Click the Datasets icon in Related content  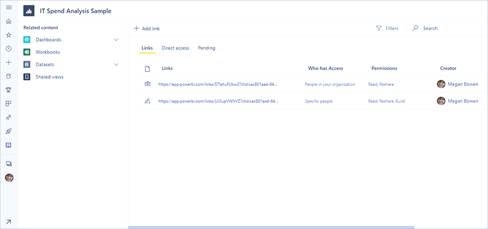27,64
